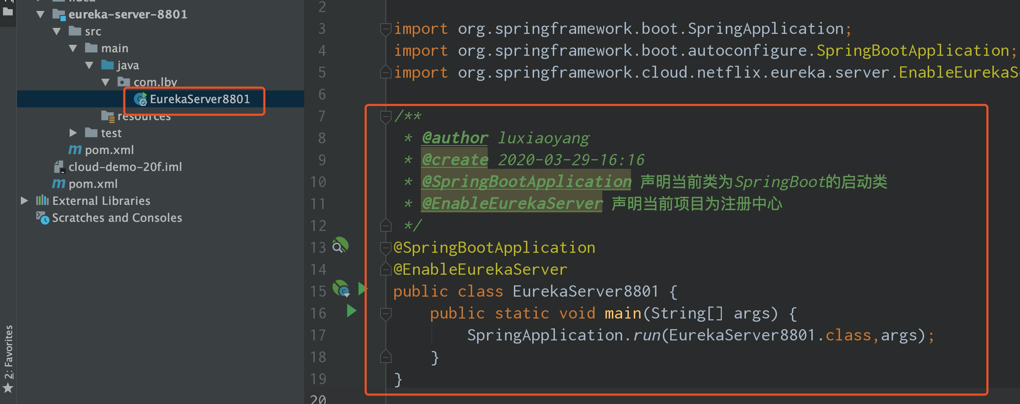Open the Scratches and Consoles node
Image resolution: width=1020 pixels, height=404 pixels.
(x=117, y=218)
